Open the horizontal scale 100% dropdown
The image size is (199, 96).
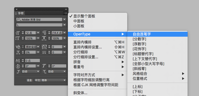pyautogui.click(x=65, y=38)
